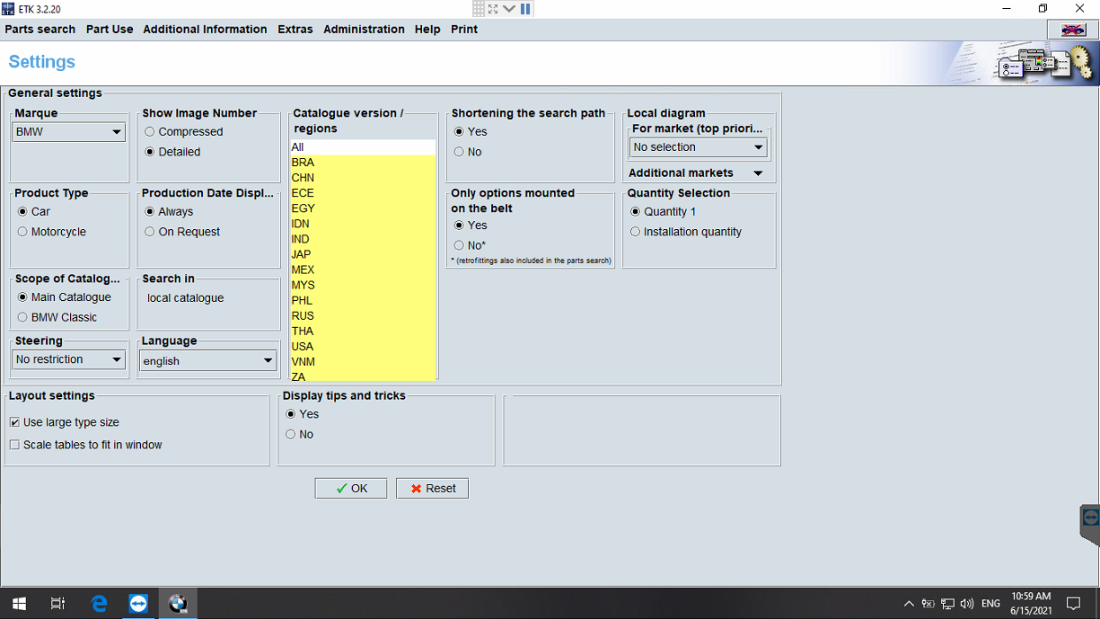Select VNM region in the list
1100x619 pixels.
pyautogui.click(x=363, y=361)
